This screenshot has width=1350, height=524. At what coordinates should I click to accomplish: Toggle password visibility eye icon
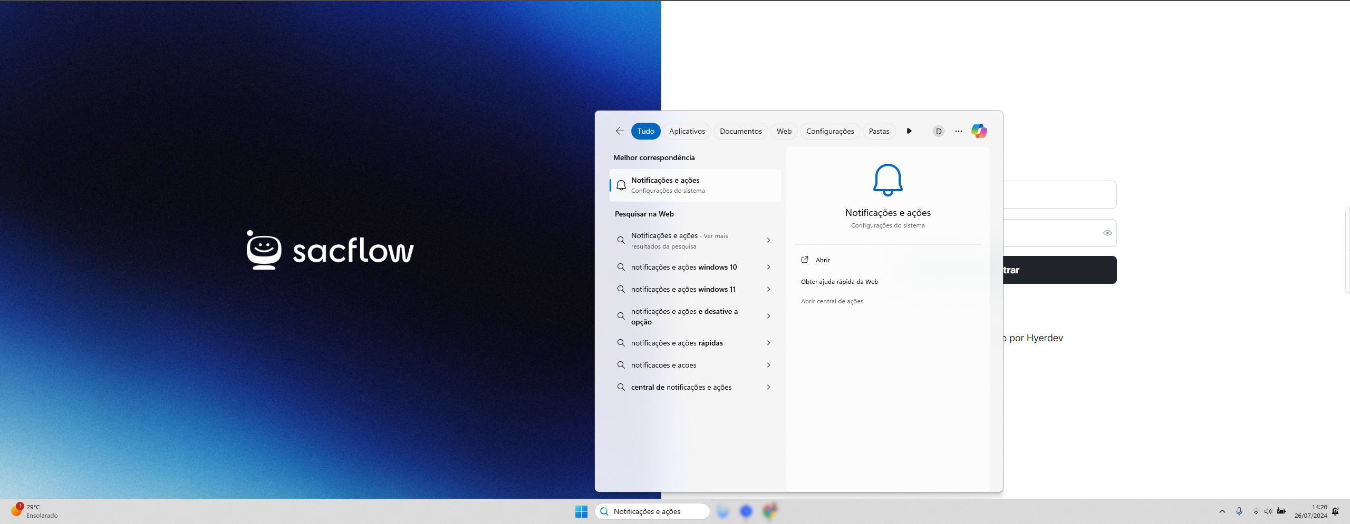pos(1107,233)
